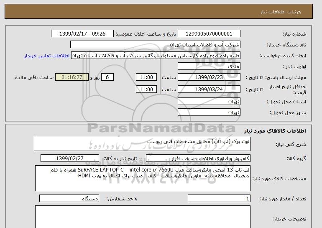The width and height of the screenshot is (322, 228).
Task: Select the announcement date field 1399/02/17 - 09:26
Action: 82,34
